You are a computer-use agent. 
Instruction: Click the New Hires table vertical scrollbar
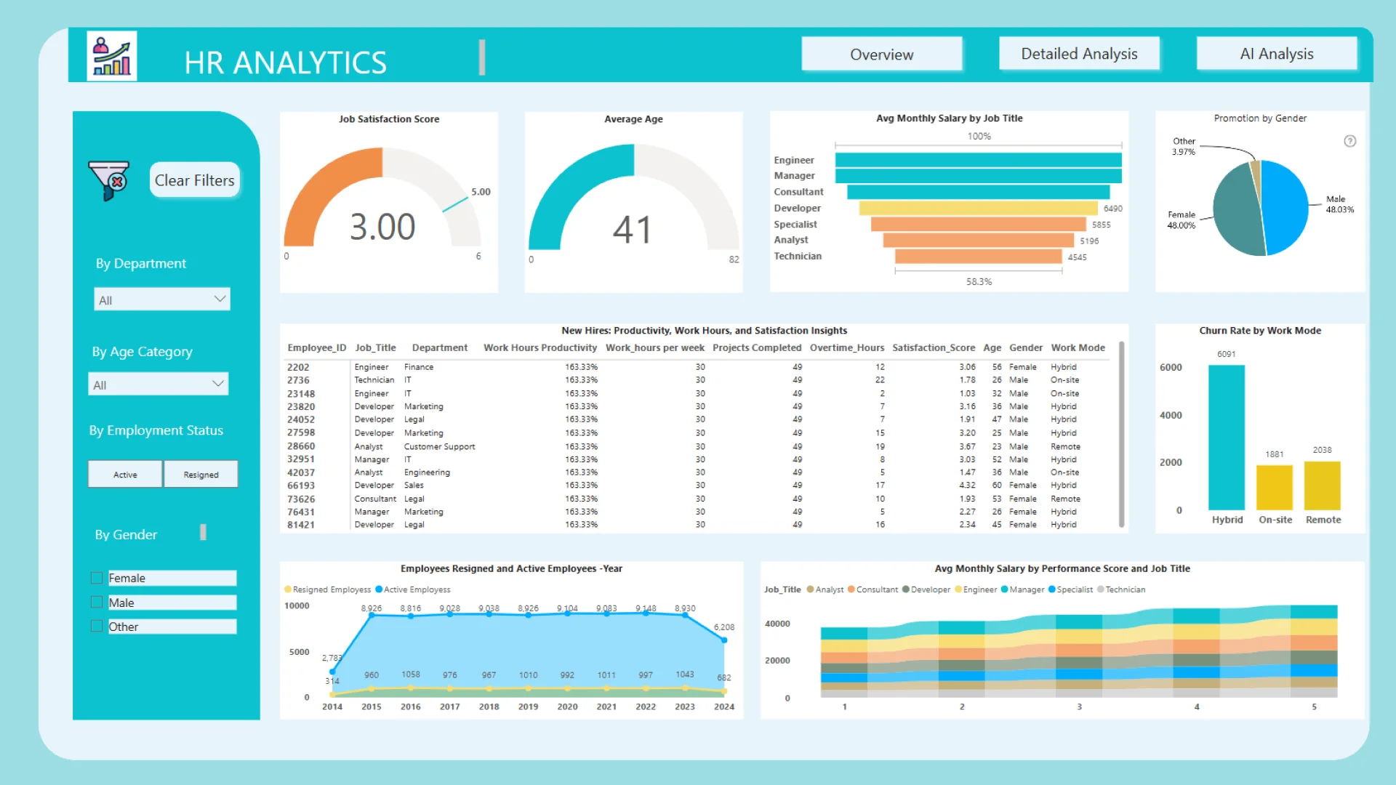click(1121, 435)
